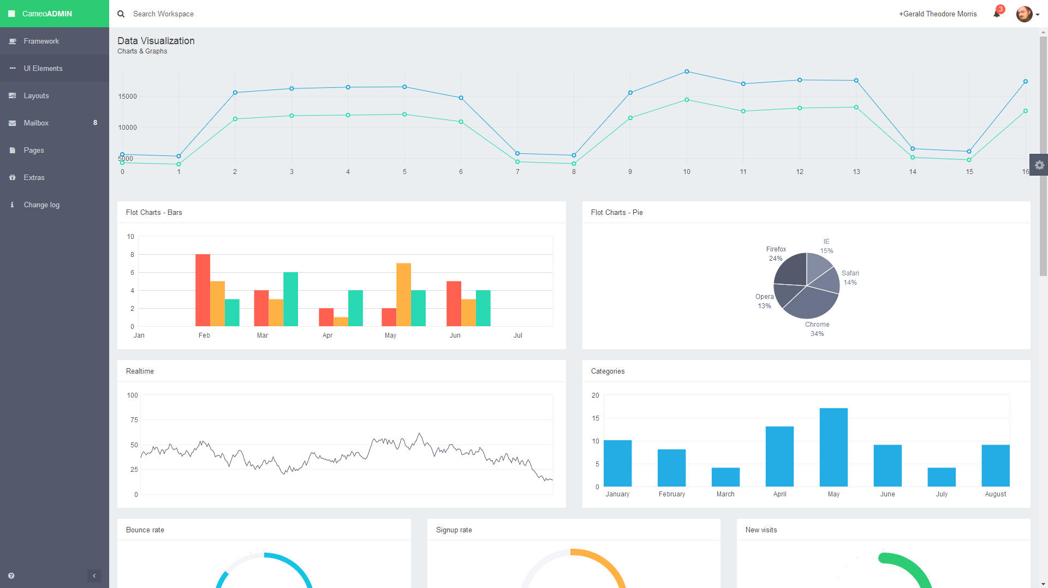This screenshot has height=588, width=1048.
Task: Click the Mailbox envelope icon
Action: 12,123
